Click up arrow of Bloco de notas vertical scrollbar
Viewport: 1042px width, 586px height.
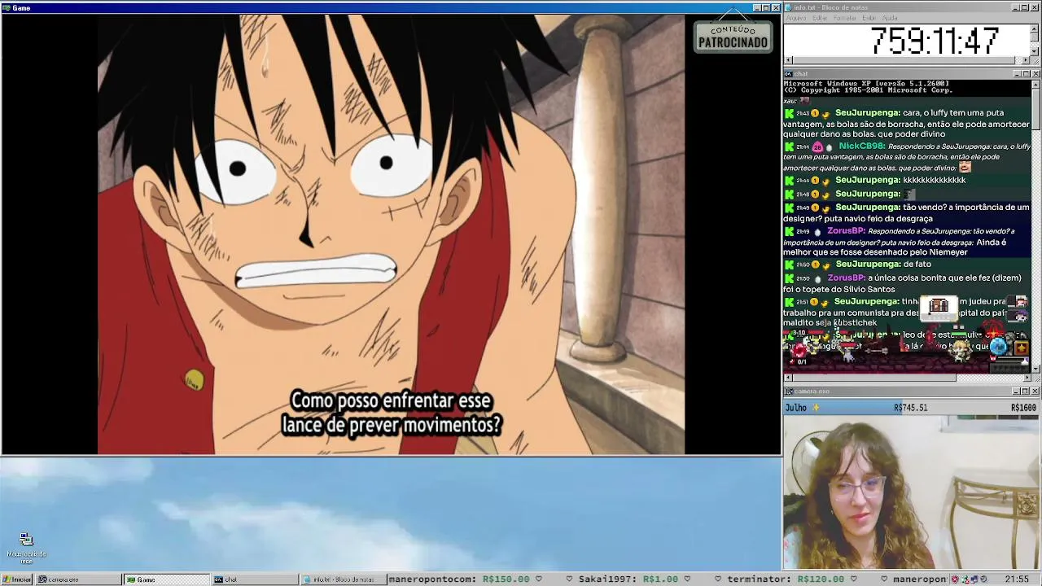tap(1035, 28)
